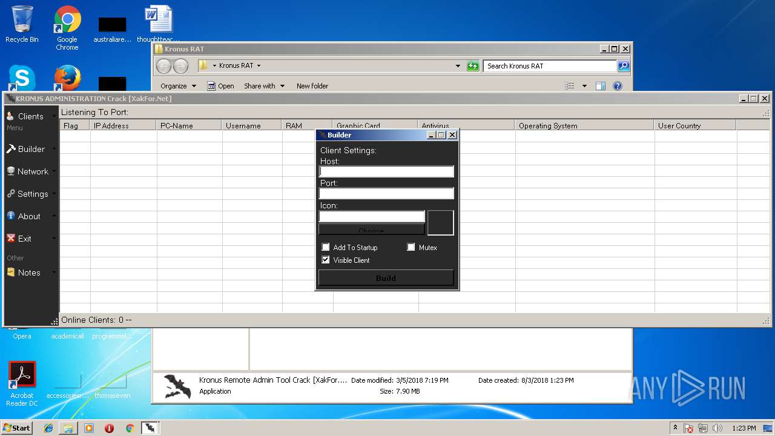Sort by the Operating System column header
Viewport: 775px width, 436px height.
(x=584, y=125)
